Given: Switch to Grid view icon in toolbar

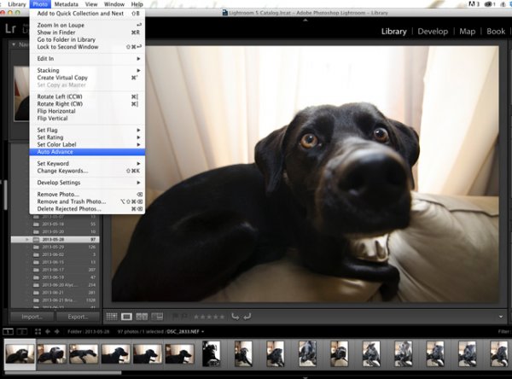Looking at the screenshot, I should pos(112,317).
